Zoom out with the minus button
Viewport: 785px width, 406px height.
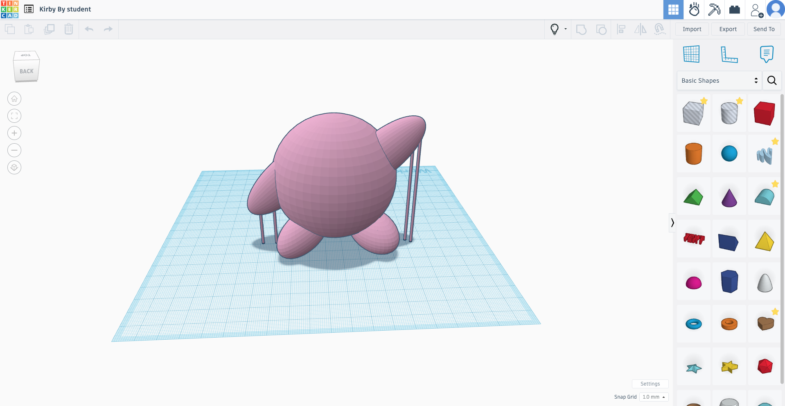(x=14, y=150)
